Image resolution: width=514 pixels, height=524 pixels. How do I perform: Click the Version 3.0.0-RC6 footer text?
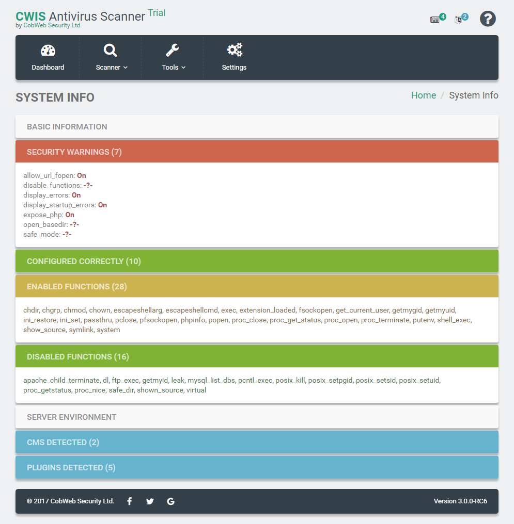460,501
